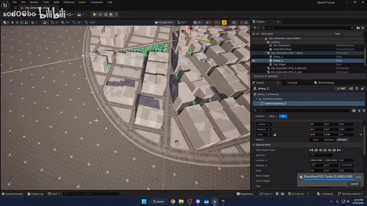Open Perspective viewport type dropdown
Image resolution: width=367 pixels, height=206 pixels.
[165, 23]
